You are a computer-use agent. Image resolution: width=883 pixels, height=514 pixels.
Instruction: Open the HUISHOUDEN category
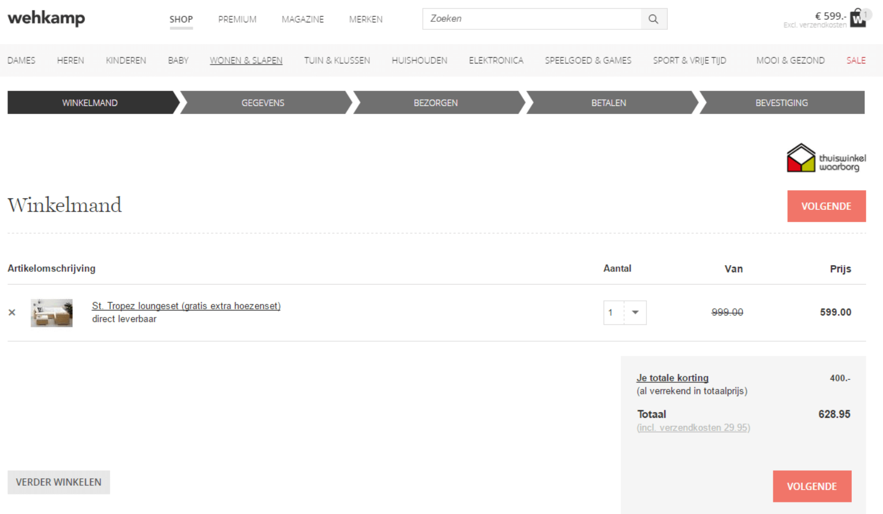click(x=420, y=61)
